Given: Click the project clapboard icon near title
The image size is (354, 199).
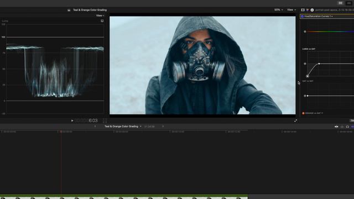Looking at the screenshot, I should (69, 10).
